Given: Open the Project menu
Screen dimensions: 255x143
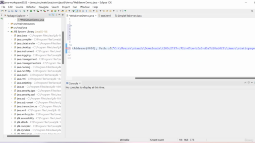Looking at the screenshot, I should (x=66, y=7).
